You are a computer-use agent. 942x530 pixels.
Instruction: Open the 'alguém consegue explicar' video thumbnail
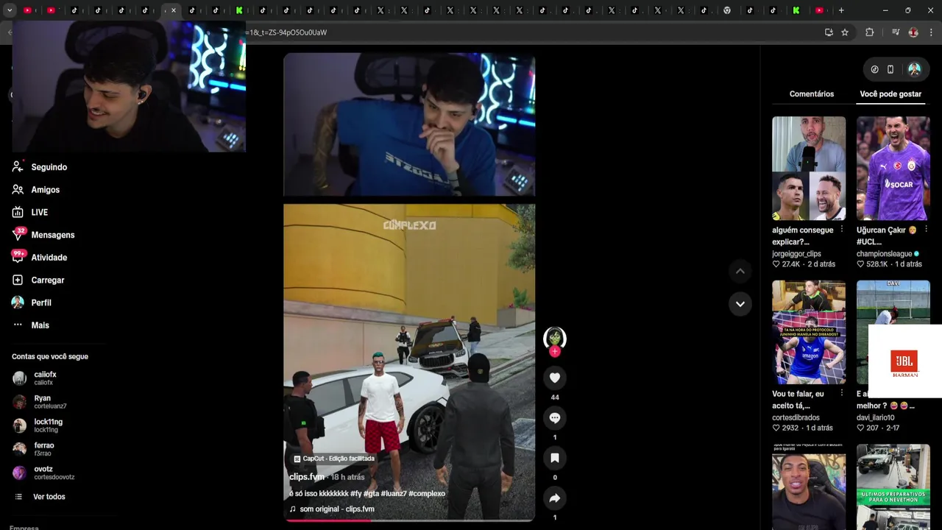(x=809, y=168)
